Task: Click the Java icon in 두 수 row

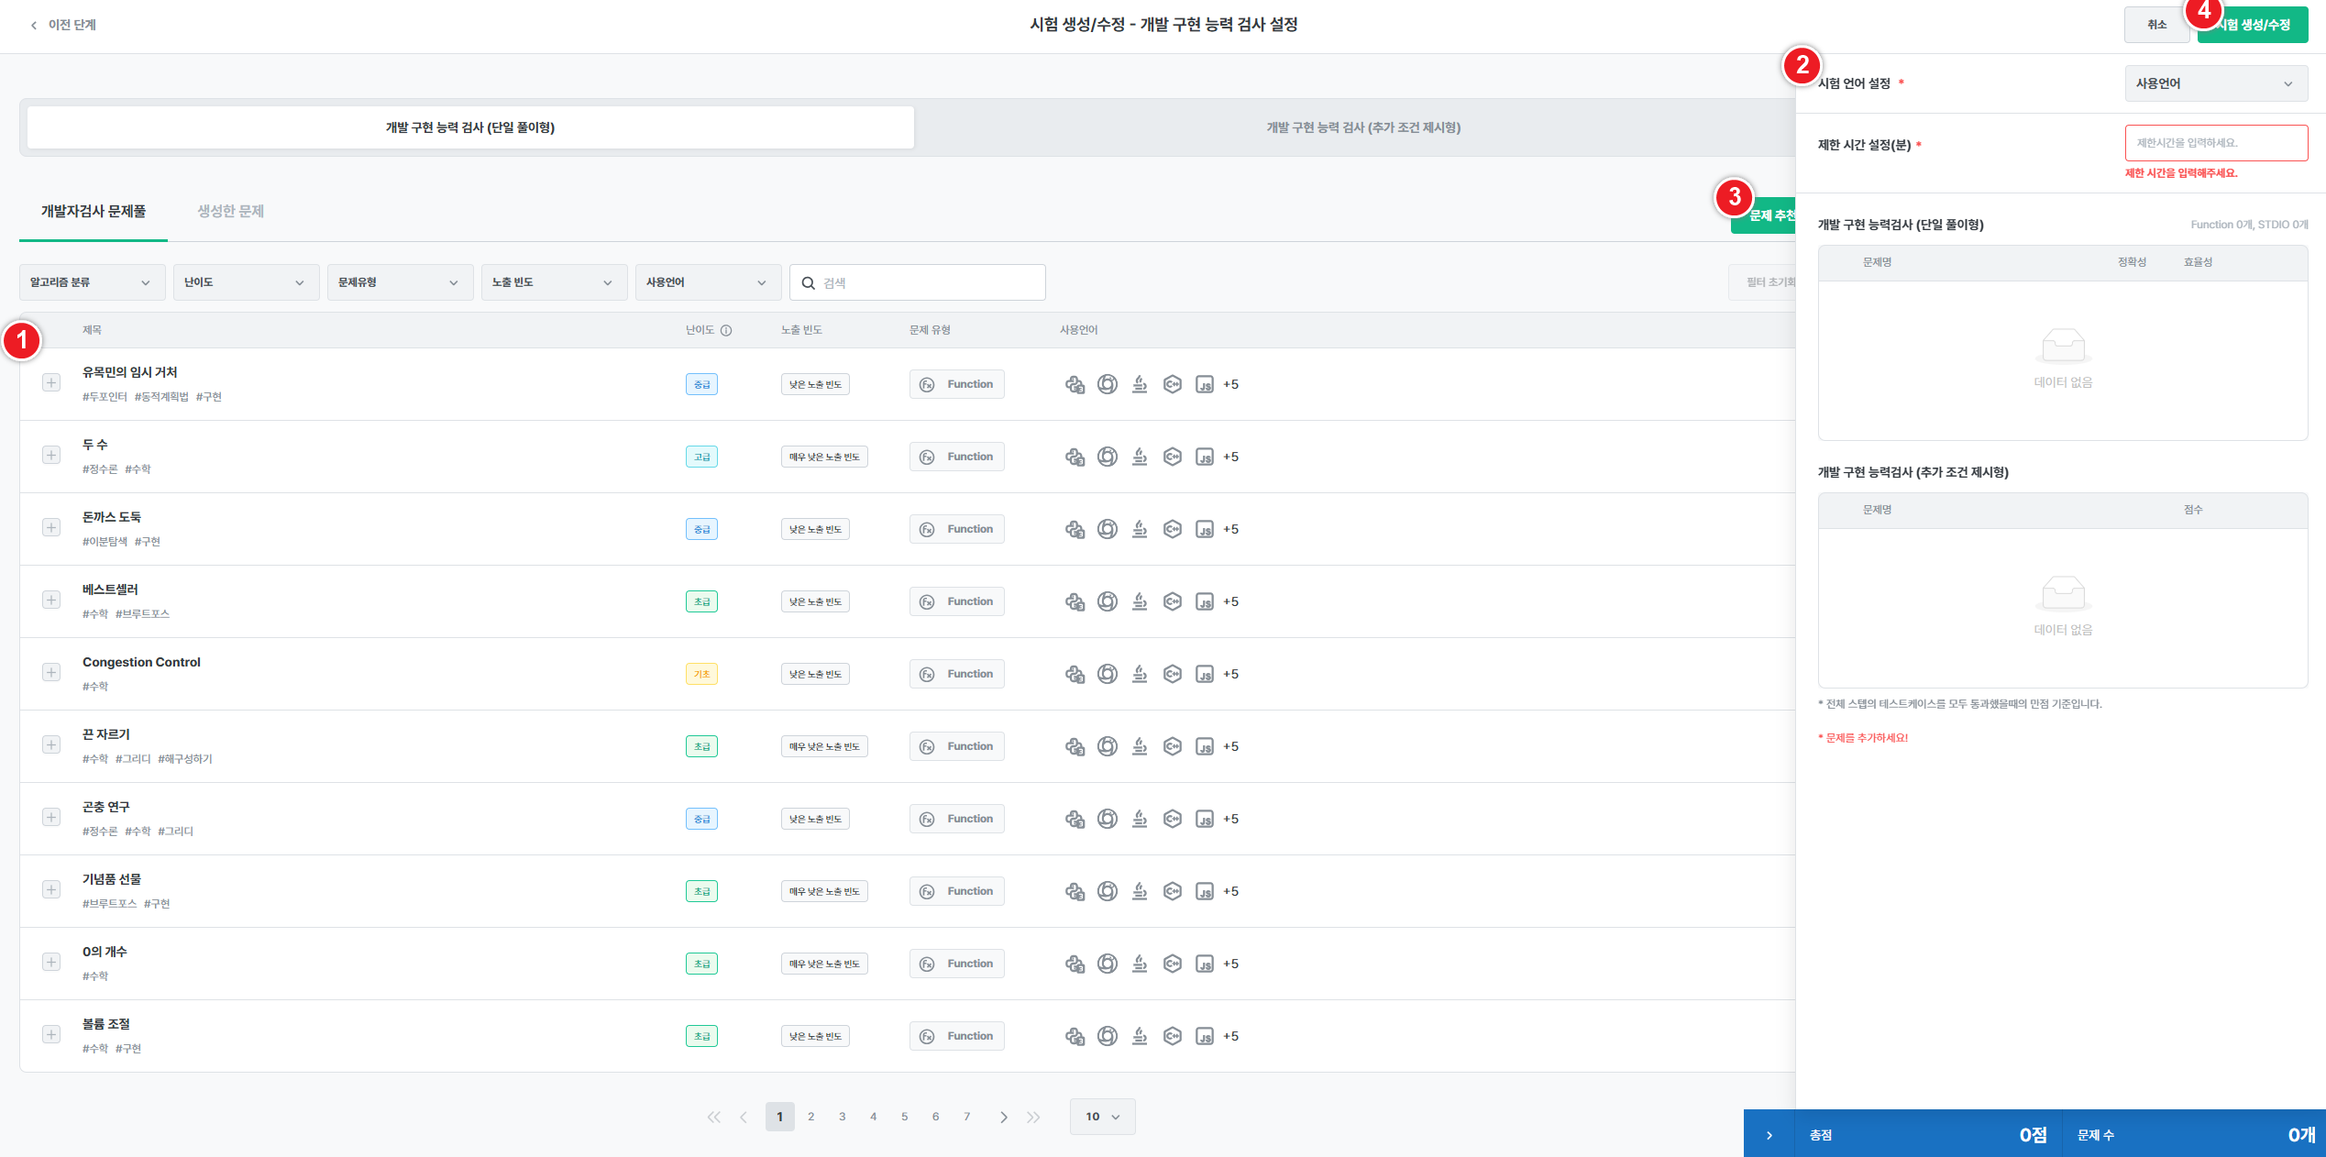Action: point(1140,457)
